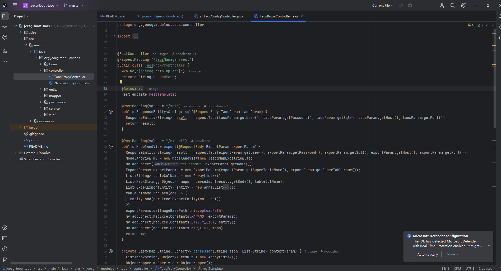
Task: Open the Git tool window
Action: click(5, 259)
